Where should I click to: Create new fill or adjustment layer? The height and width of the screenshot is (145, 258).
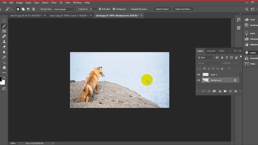[220, 91]
